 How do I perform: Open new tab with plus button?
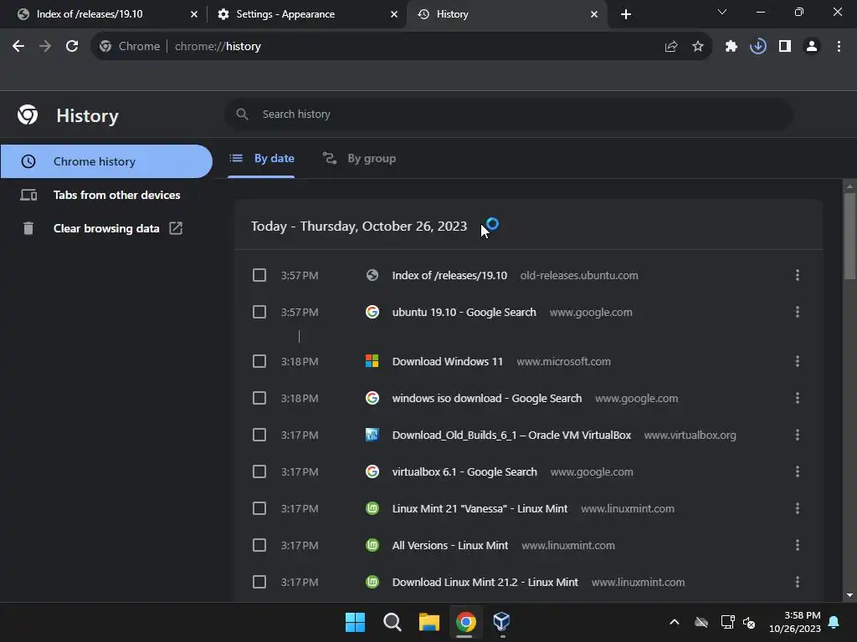tap(626, 14)
